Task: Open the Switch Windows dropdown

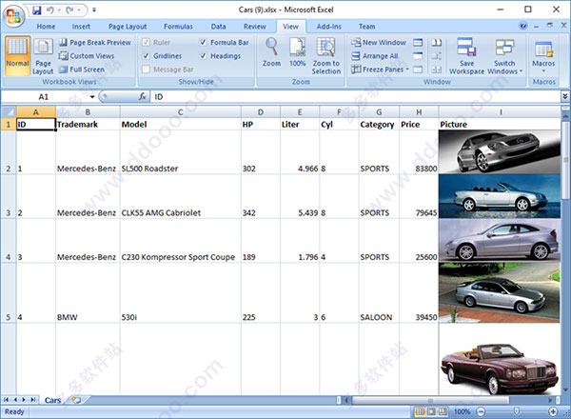Action: coord(504,55)
